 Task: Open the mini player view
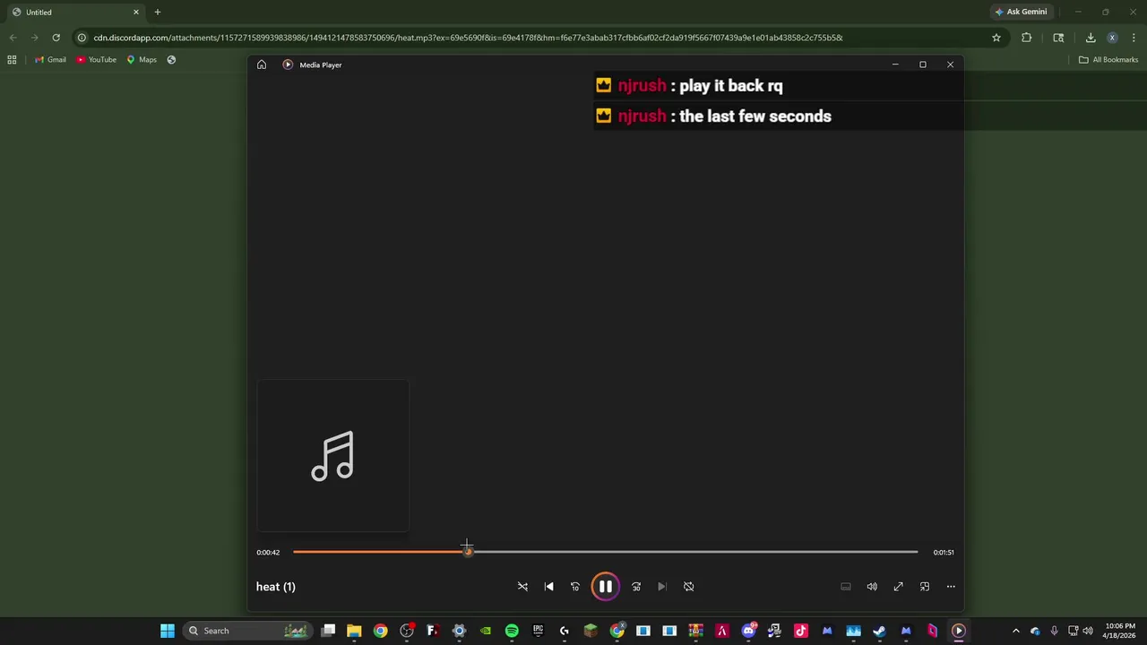point(925,587)
